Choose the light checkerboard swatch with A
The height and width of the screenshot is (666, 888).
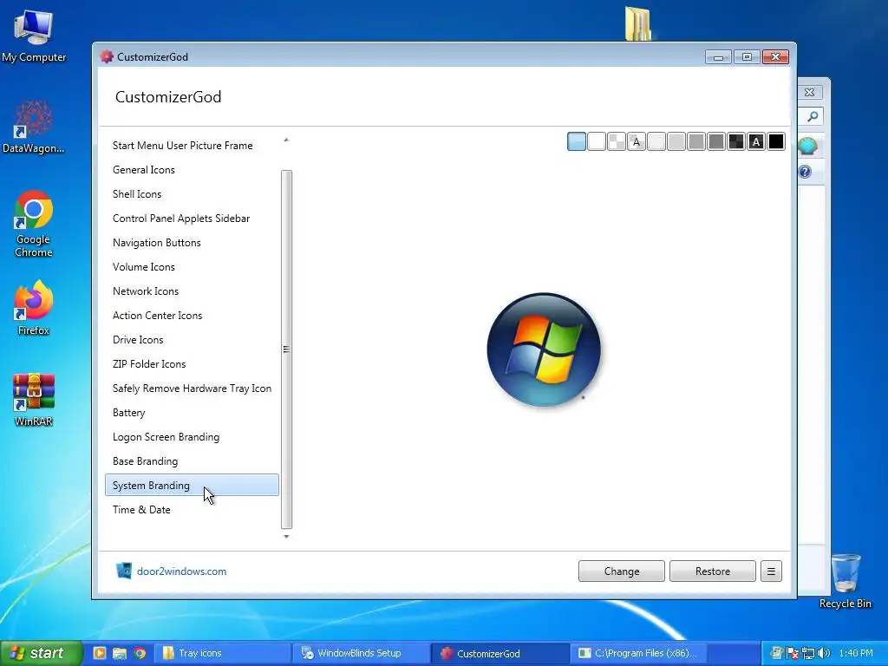coord(637,141)
